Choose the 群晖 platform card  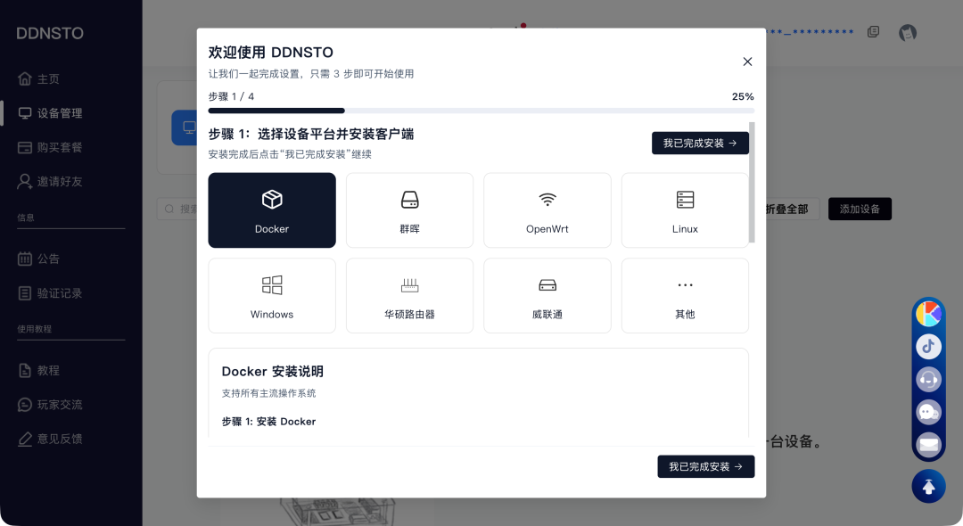[409, 210]
